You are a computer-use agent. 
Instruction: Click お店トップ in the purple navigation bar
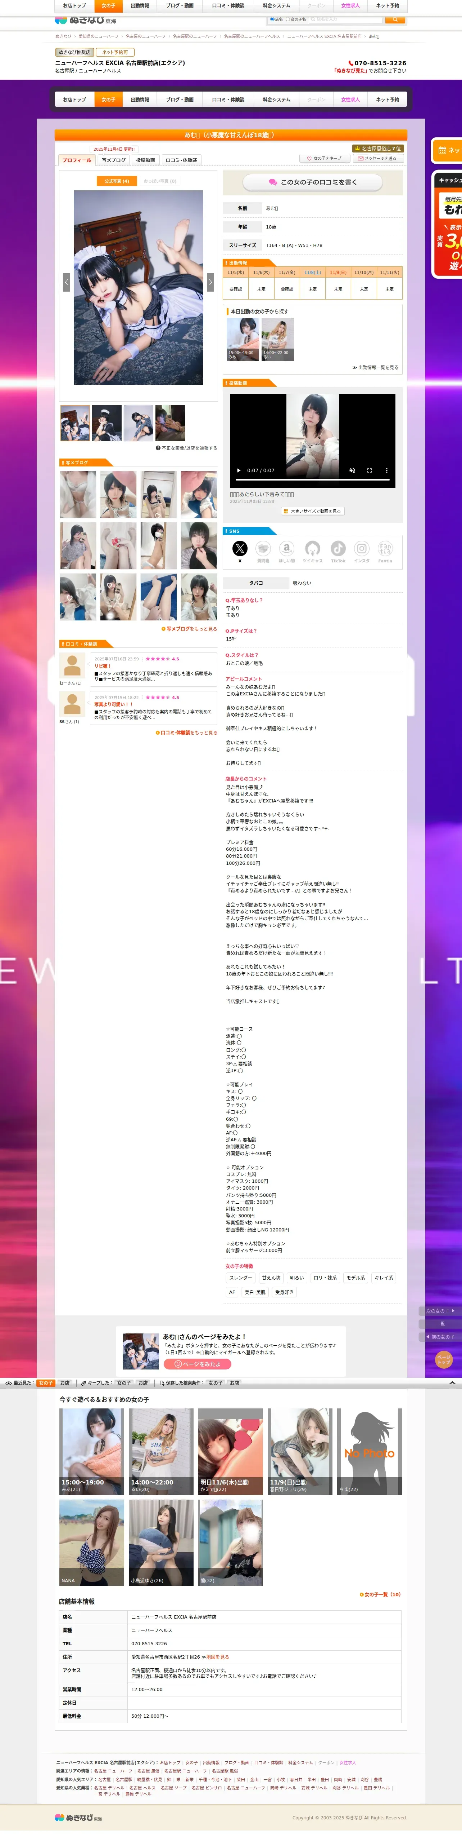point(74,99)
